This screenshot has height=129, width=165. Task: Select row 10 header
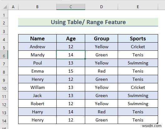[x=4, y=87]
